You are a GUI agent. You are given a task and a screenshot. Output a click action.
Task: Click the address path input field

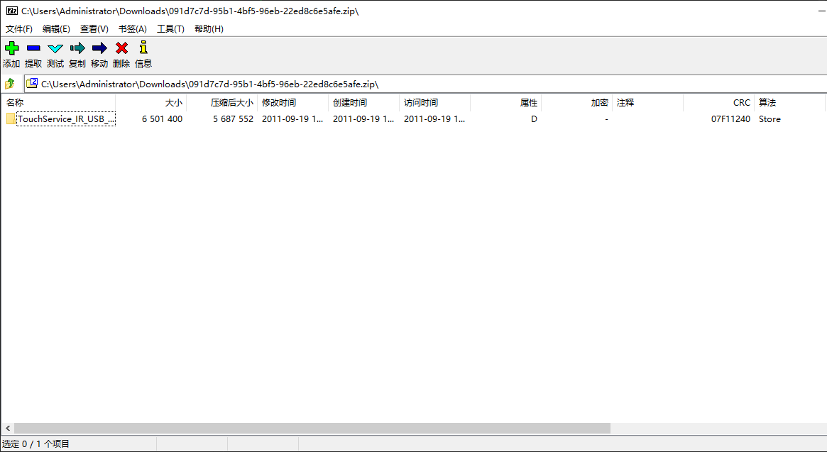pos(426,84)
